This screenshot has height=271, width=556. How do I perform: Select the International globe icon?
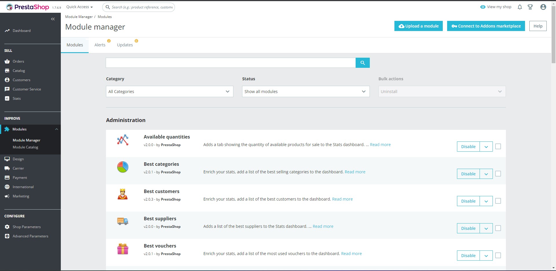(7, 187)
